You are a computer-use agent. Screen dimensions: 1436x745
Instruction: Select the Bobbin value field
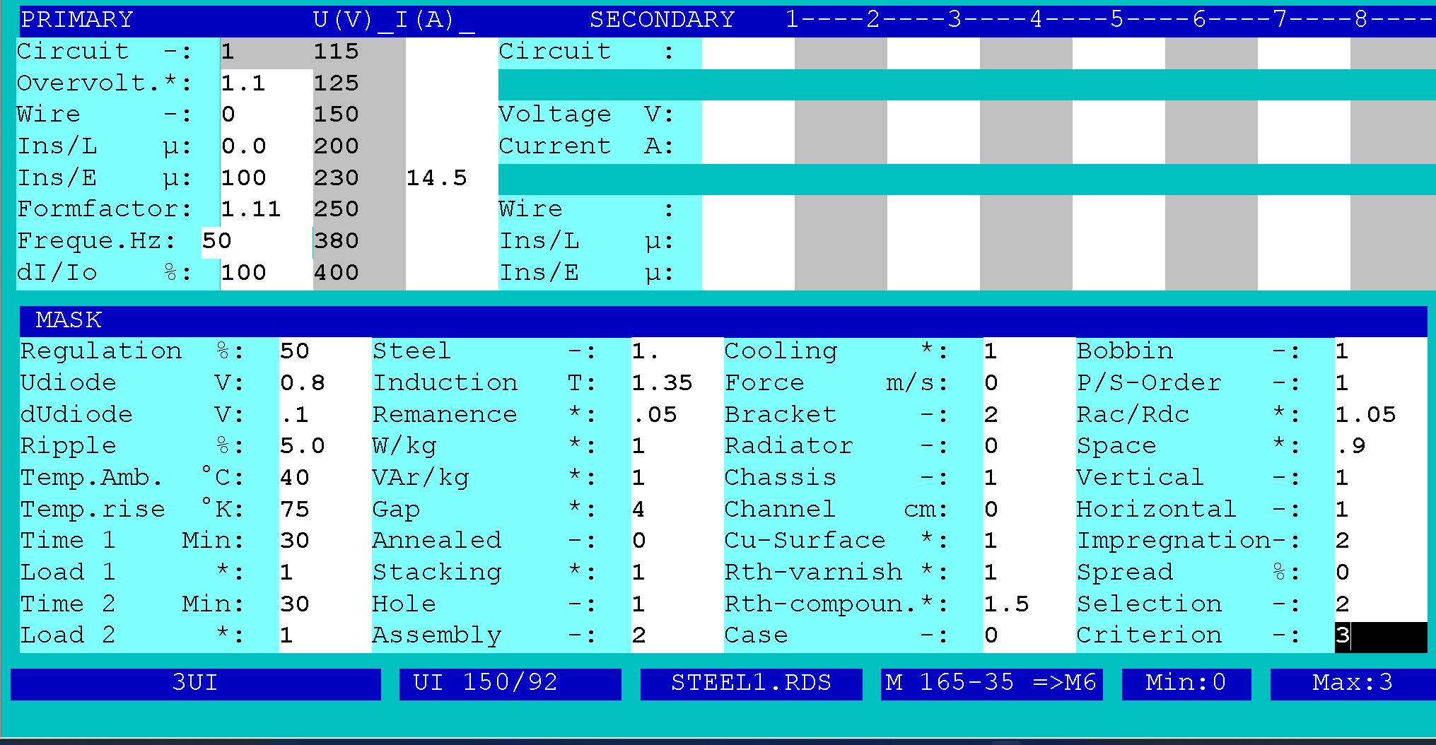1381,352
